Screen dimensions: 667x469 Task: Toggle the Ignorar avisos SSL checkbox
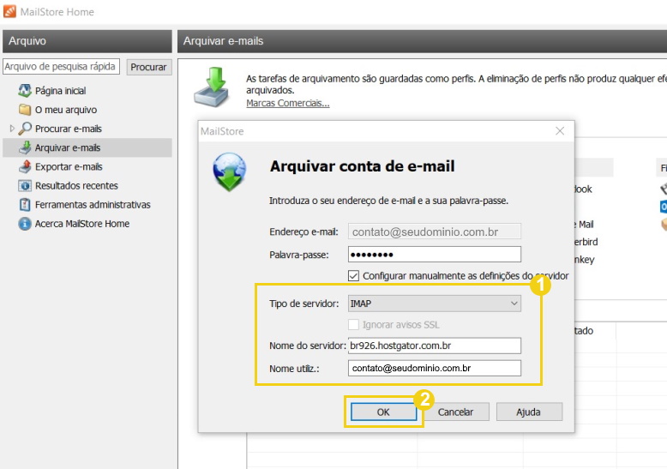pyautogui.click(x=353, y=325)
